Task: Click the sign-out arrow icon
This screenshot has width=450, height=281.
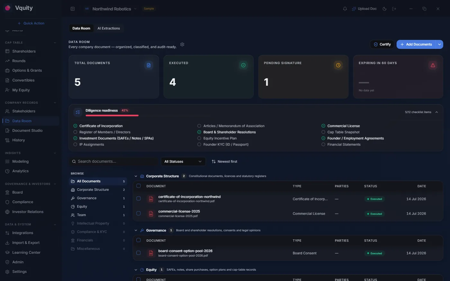Action: [394, 9]
